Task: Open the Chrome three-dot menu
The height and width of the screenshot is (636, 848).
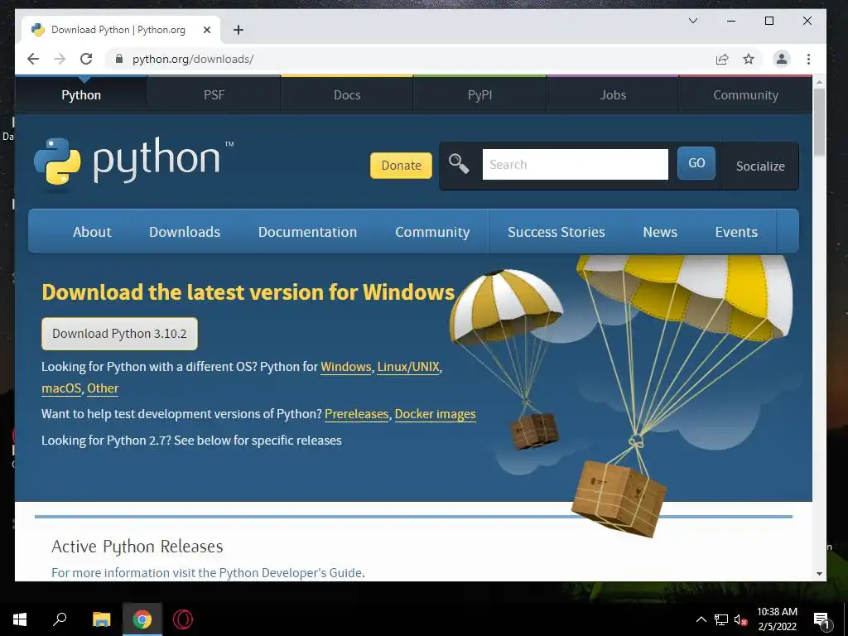Action: tap(808, 59)
